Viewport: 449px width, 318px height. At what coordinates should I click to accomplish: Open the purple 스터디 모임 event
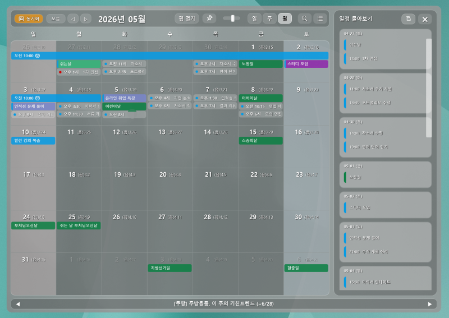(306, 64)
